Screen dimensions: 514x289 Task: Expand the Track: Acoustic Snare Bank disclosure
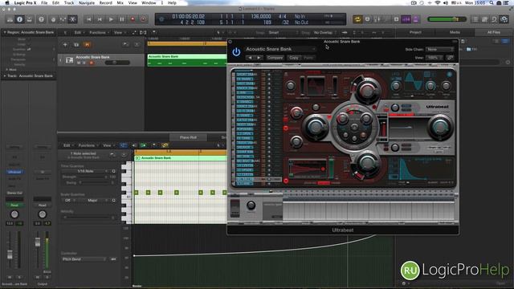coord(5,75)
